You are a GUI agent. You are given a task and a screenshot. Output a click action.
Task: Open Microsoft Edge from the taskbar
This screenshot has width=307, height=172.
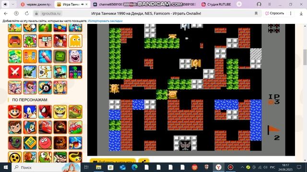tap(134, 167)
